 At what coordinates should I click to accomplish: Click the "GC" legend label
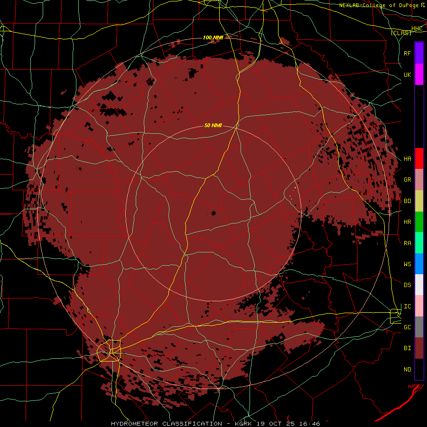point(407,327)
